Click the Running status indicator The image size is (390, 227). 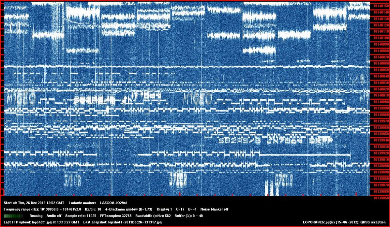coord(36,216)
